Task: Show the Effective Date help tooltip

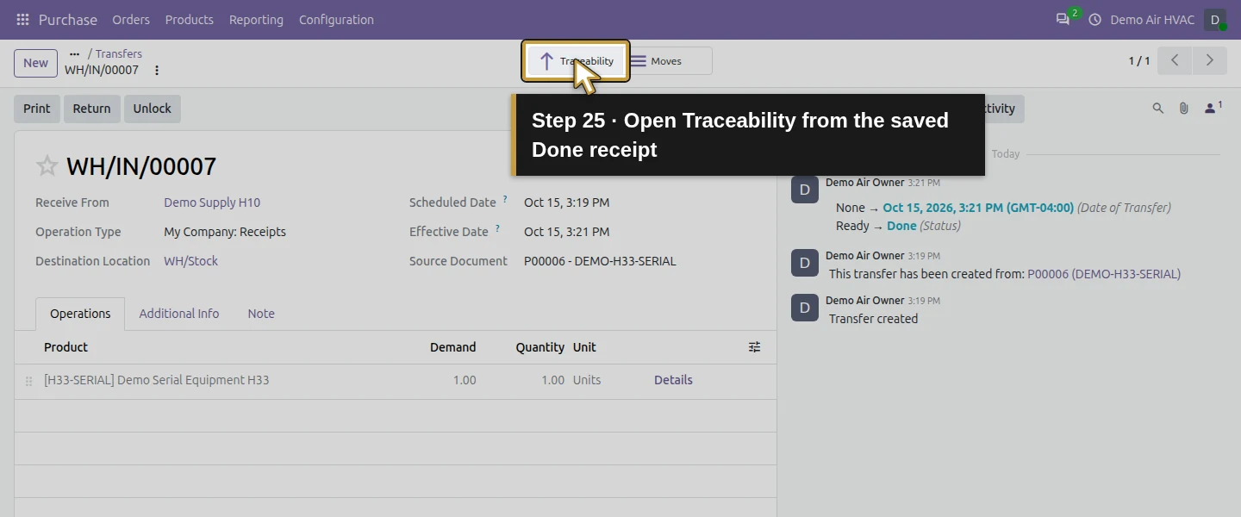Action: pos(497,229)
